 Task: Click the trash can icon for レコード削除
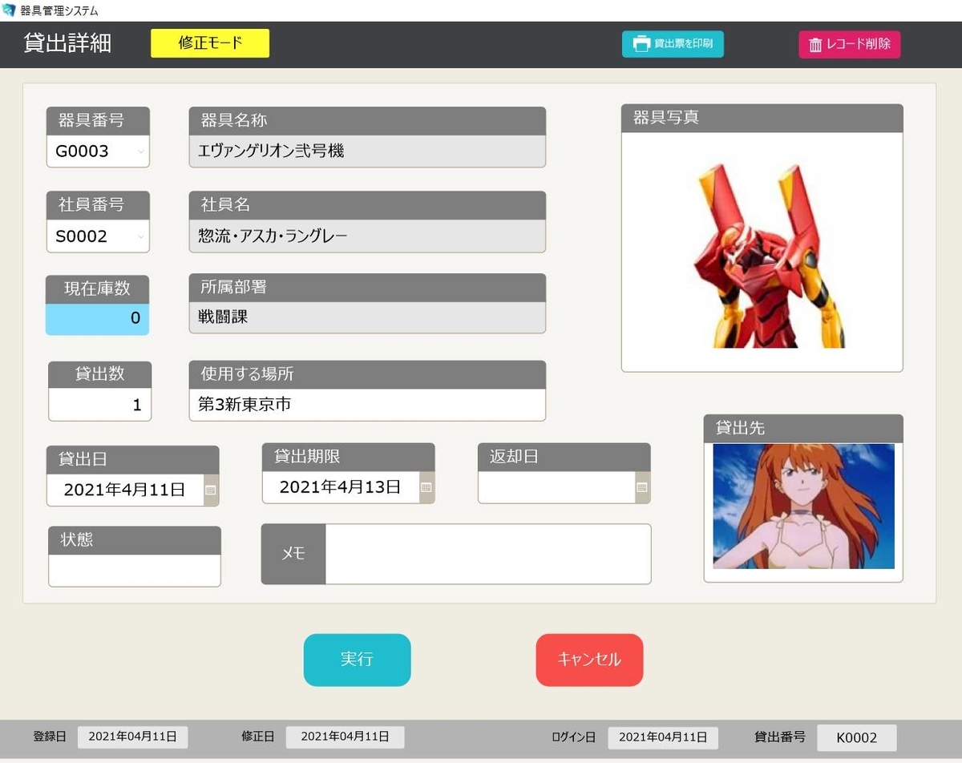[815, 45]
